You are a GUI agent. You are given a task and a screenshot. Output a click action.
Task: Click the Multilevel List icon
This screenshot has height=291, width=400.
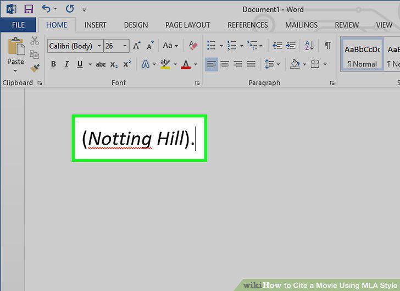[252, 46]
